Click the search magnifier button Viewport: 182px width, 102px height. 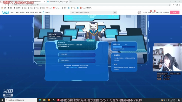tap(115, 12)
